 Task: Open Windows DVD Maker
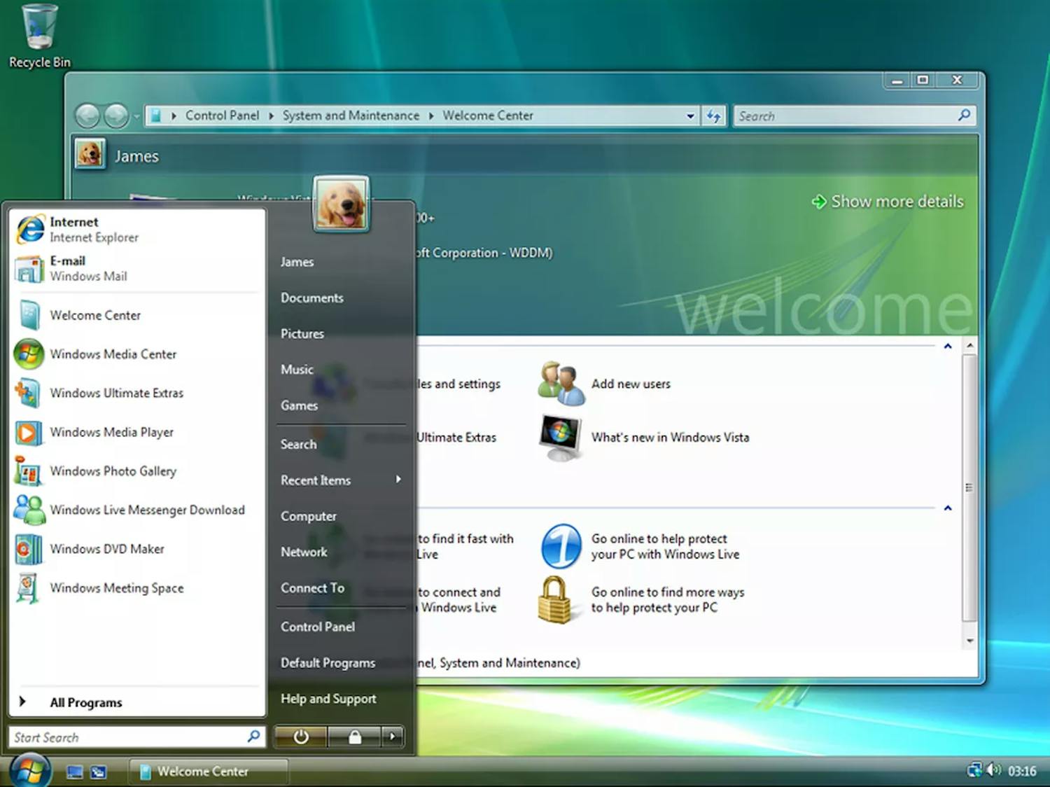[107, 549]
